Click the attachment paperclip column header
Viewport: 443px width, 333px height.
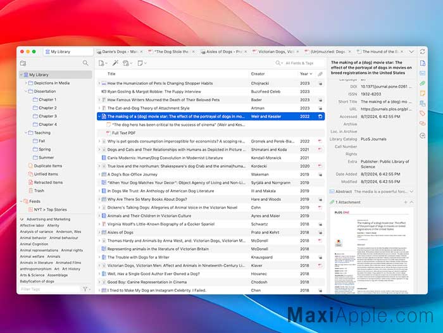tap(320, 74)
